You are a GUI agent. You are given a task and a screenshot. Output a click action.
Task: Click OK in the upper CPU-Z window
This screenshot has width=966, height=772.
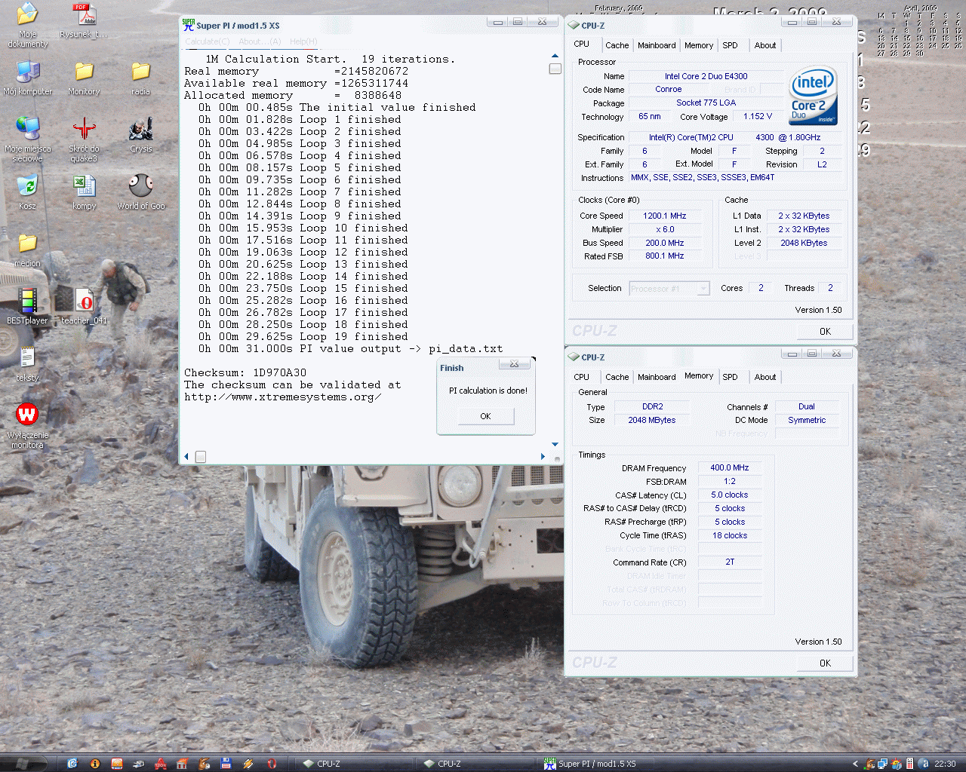825,332
